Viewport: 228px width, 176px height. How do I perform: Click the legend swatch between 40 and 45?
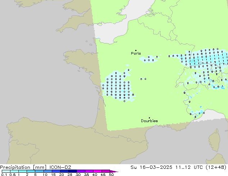[x=97, y=171]
